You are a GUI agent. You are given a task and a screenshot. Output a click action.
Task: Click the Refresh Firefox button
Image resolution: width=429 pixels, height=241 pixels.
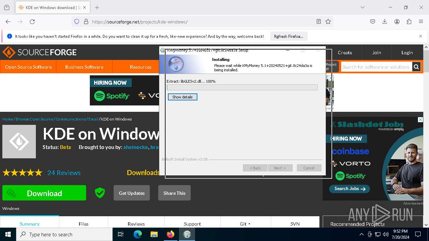(289, 36)
